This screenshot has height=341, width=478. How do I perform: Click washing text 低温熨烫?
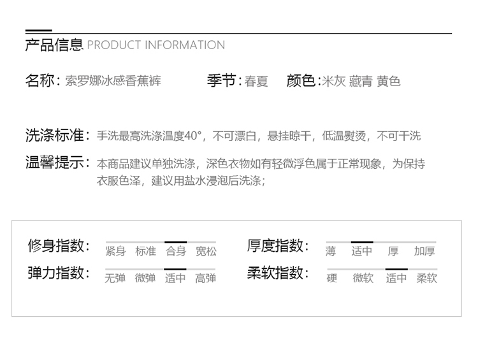click(344, 136)
